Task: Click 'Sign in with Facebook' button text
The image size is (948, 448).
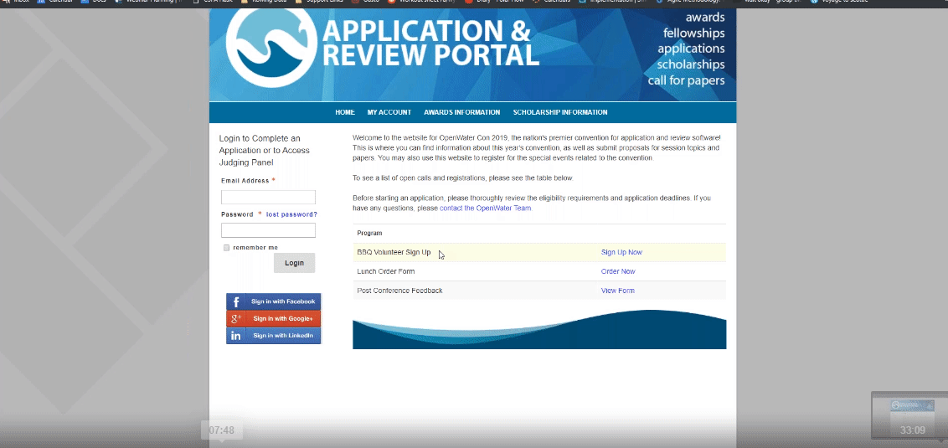Action: pyautogui.click(x=283, y=301)
